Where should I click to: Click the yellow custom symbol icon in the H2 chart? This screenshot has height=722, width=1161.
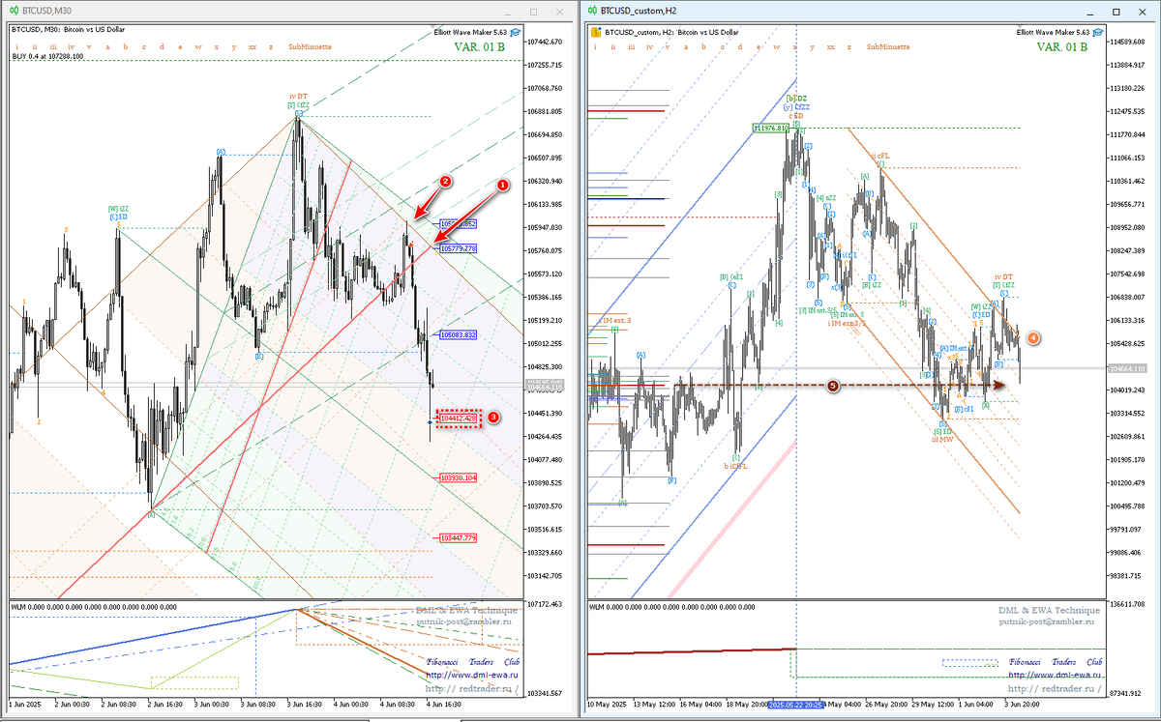596,32
